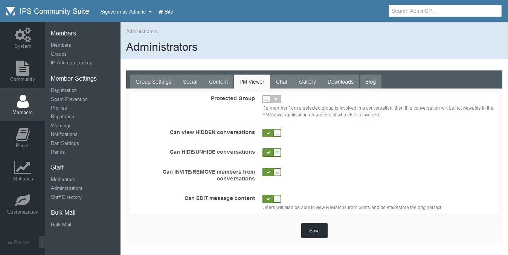Open the Members link under Members heading
Screen dimensions: 508x255
[x=61, y=45]
